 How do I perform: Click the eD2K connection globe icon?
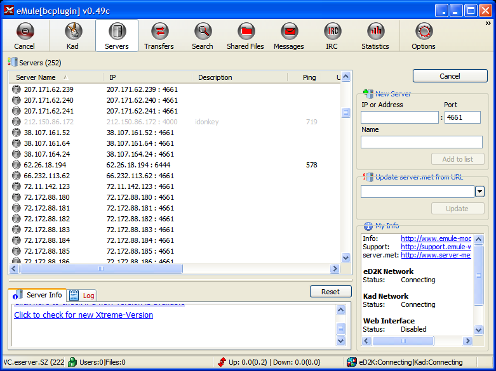[351, 362]
